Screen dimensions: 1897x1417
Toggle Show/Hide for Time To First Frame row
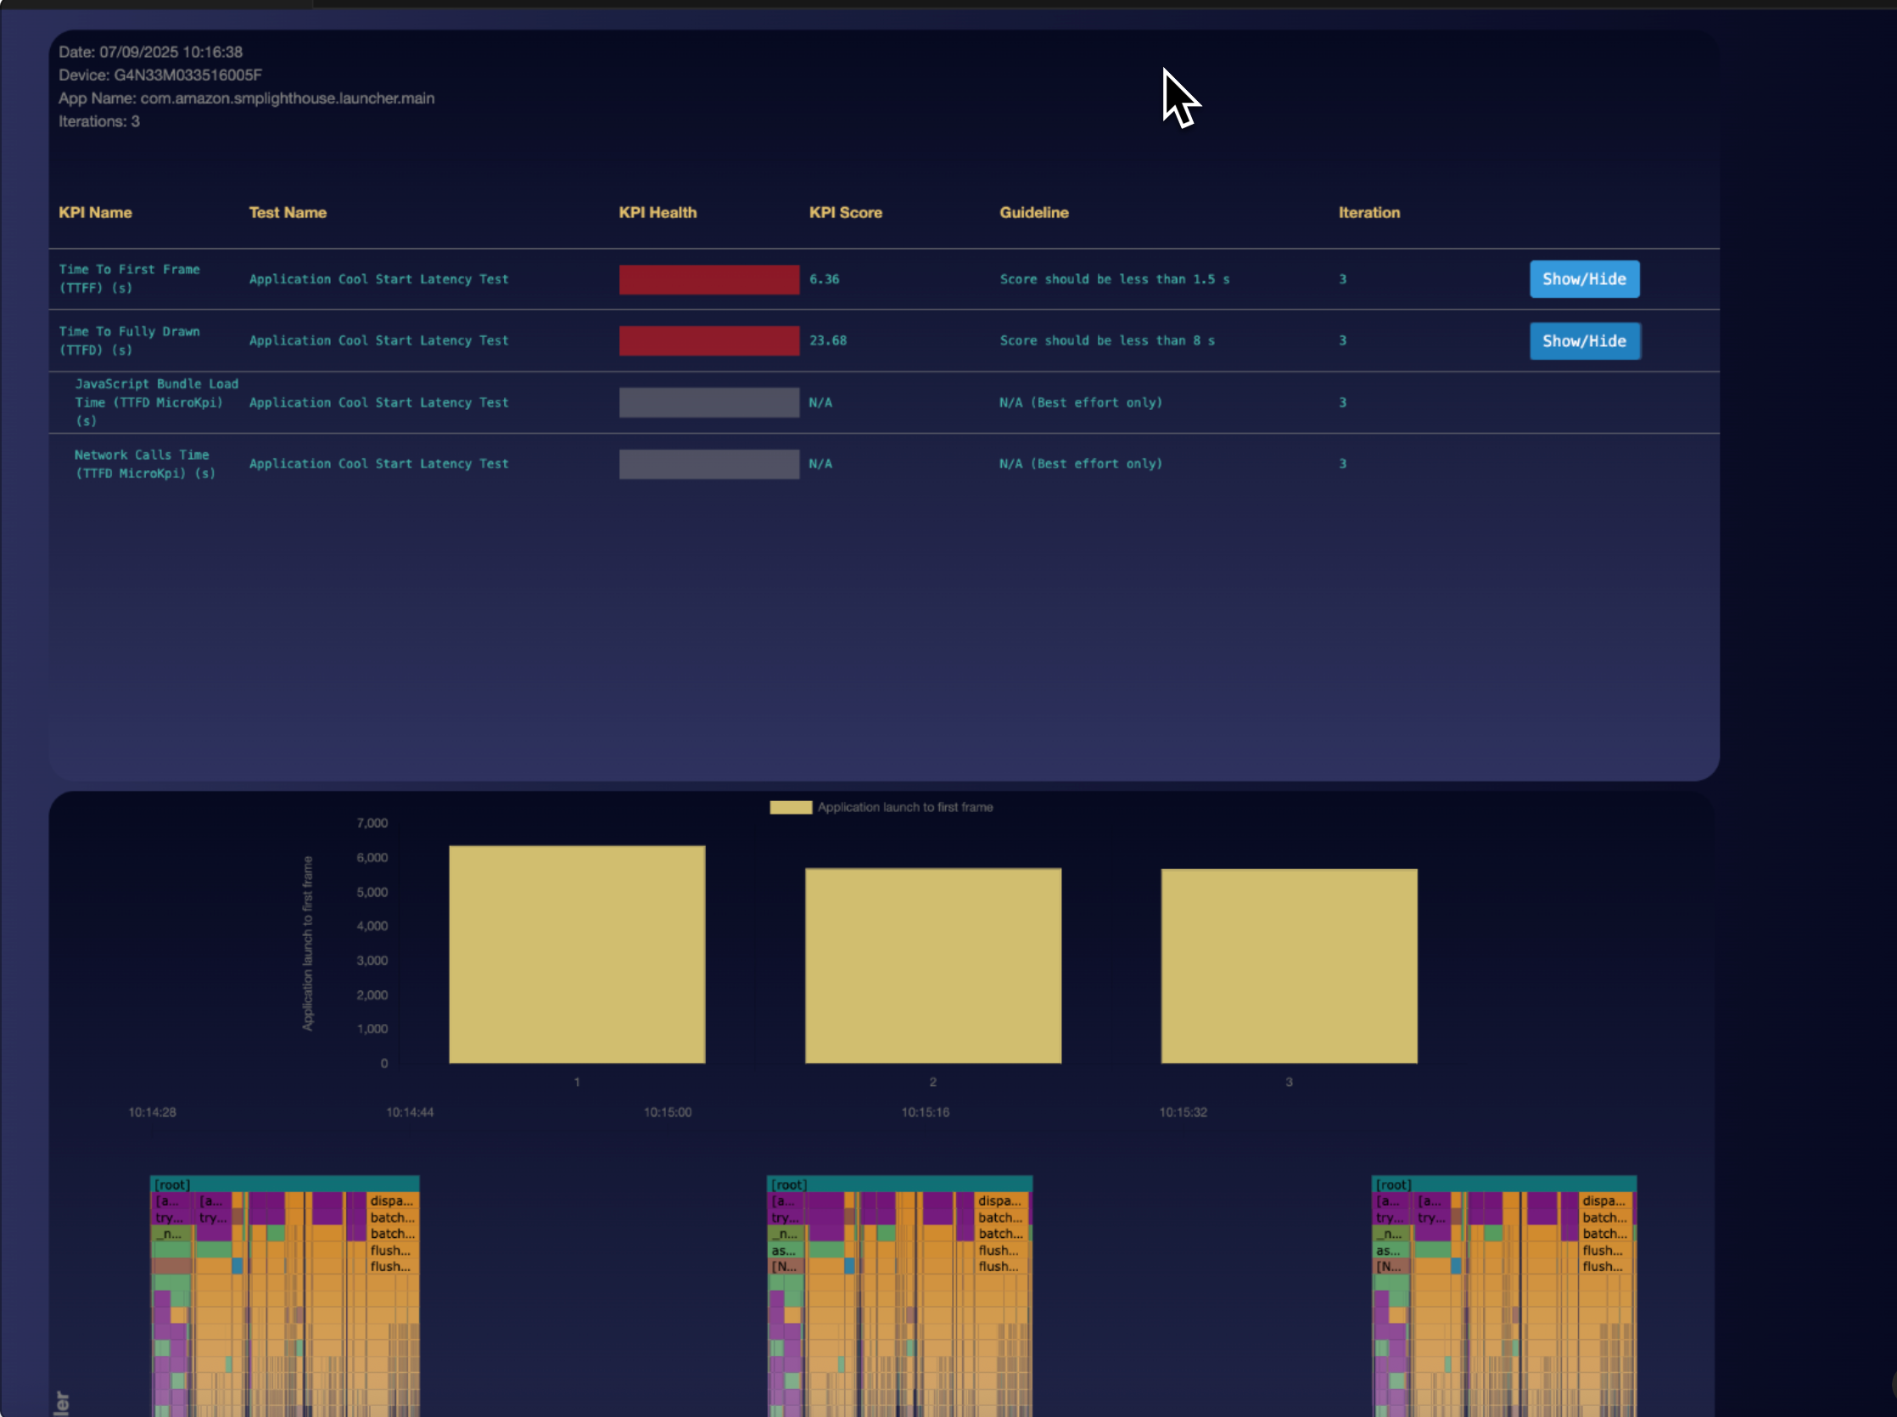click(1584, 279)
